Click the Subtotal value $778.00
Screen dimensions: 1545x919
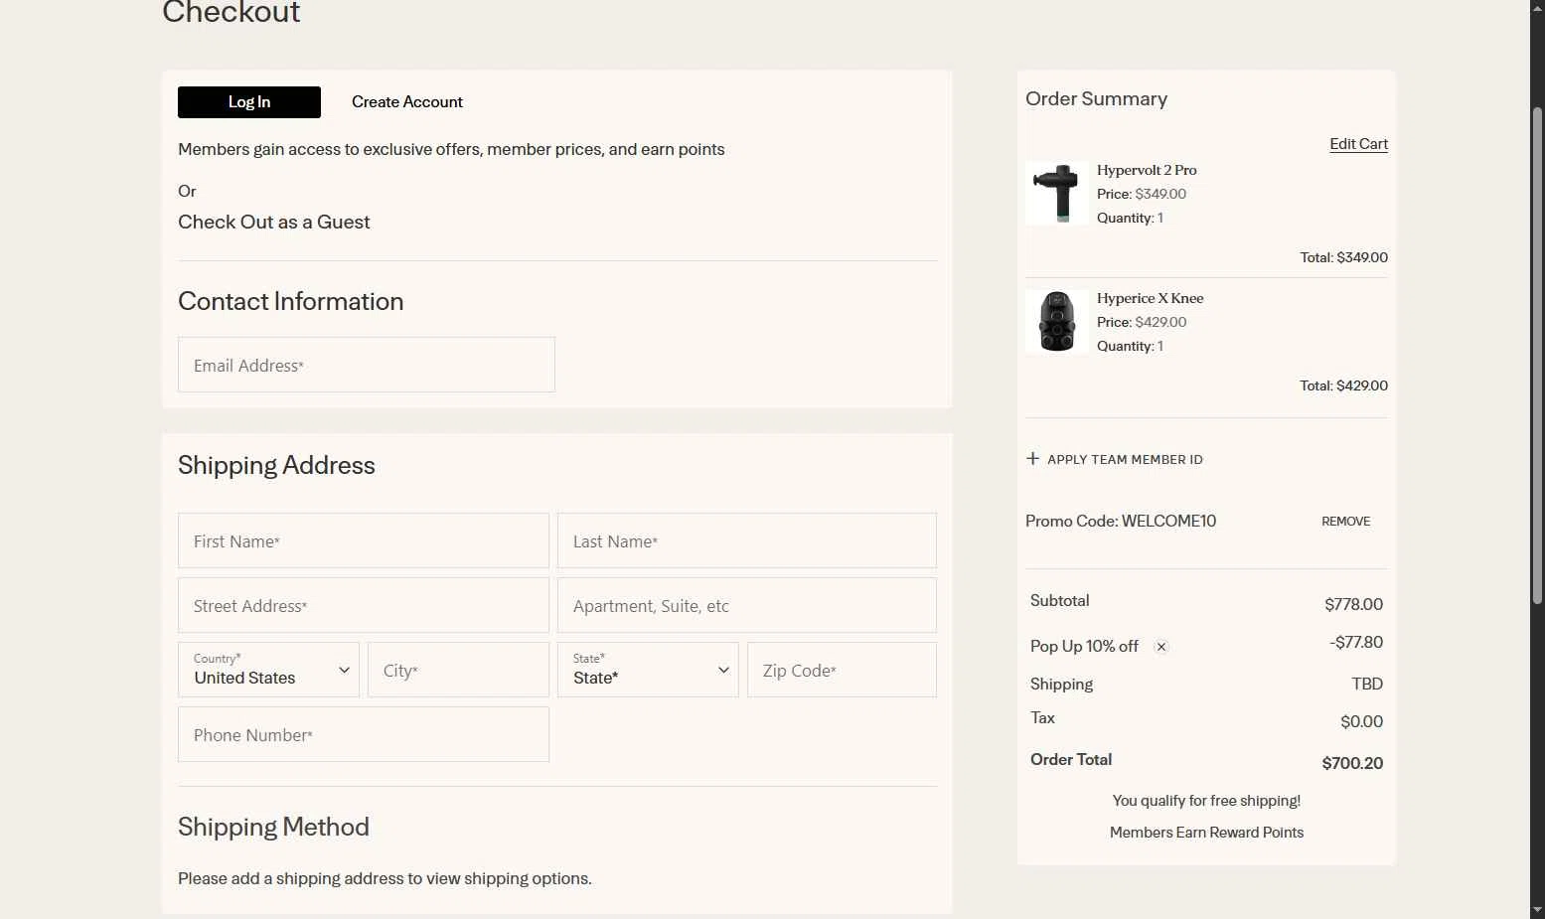[1353, 604]
